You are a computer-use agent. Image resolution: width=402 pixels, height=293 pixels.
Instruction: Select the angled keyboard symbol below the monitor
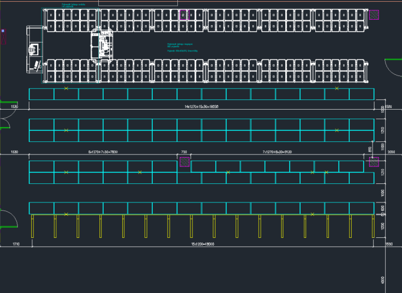point(38,64)
